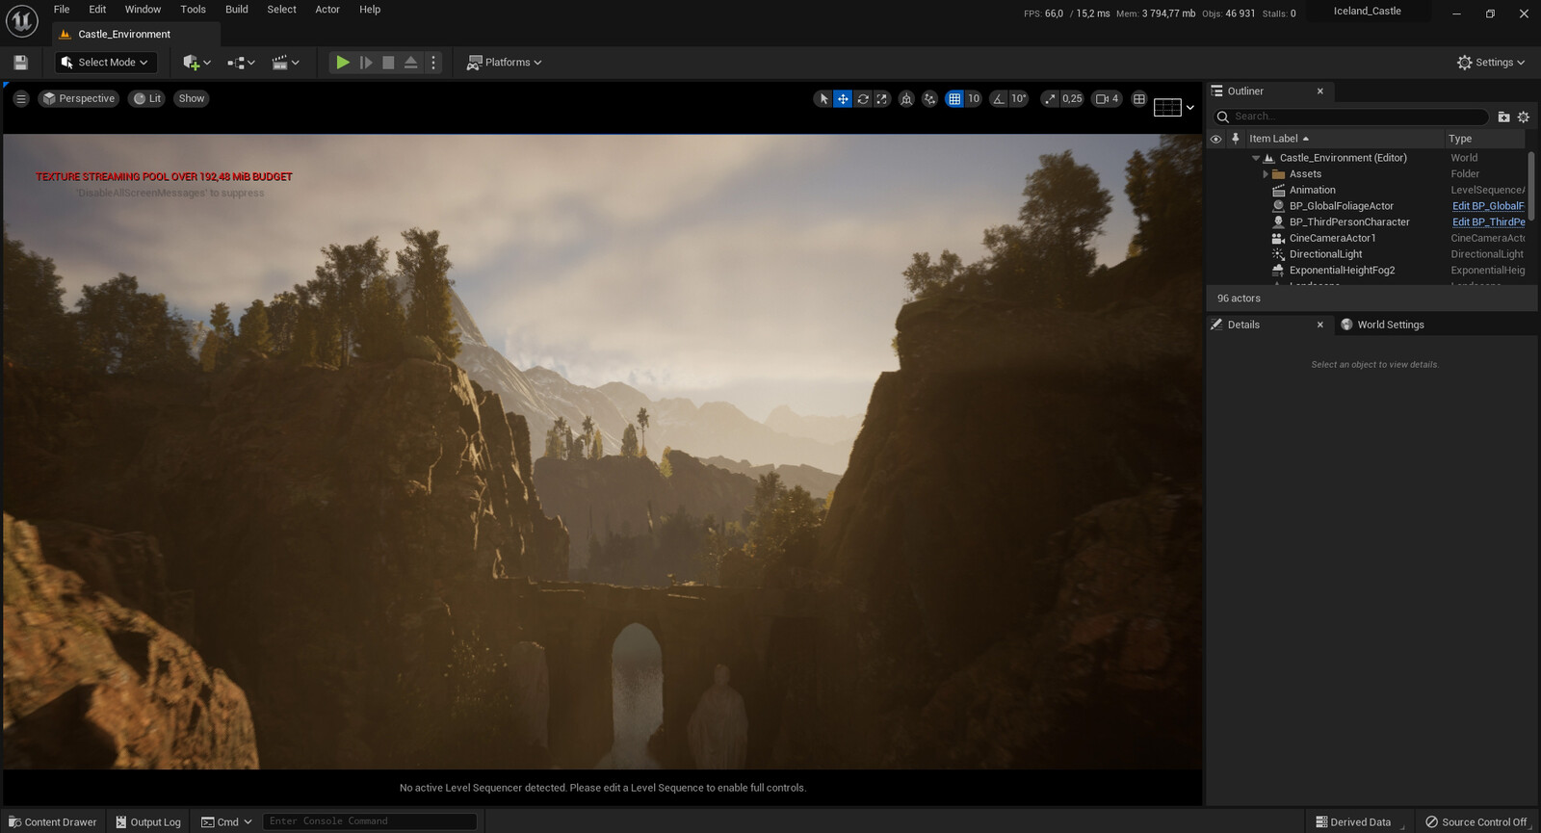Click the stop play session button
1541x833 pixels.
click(x=388, y=62)
